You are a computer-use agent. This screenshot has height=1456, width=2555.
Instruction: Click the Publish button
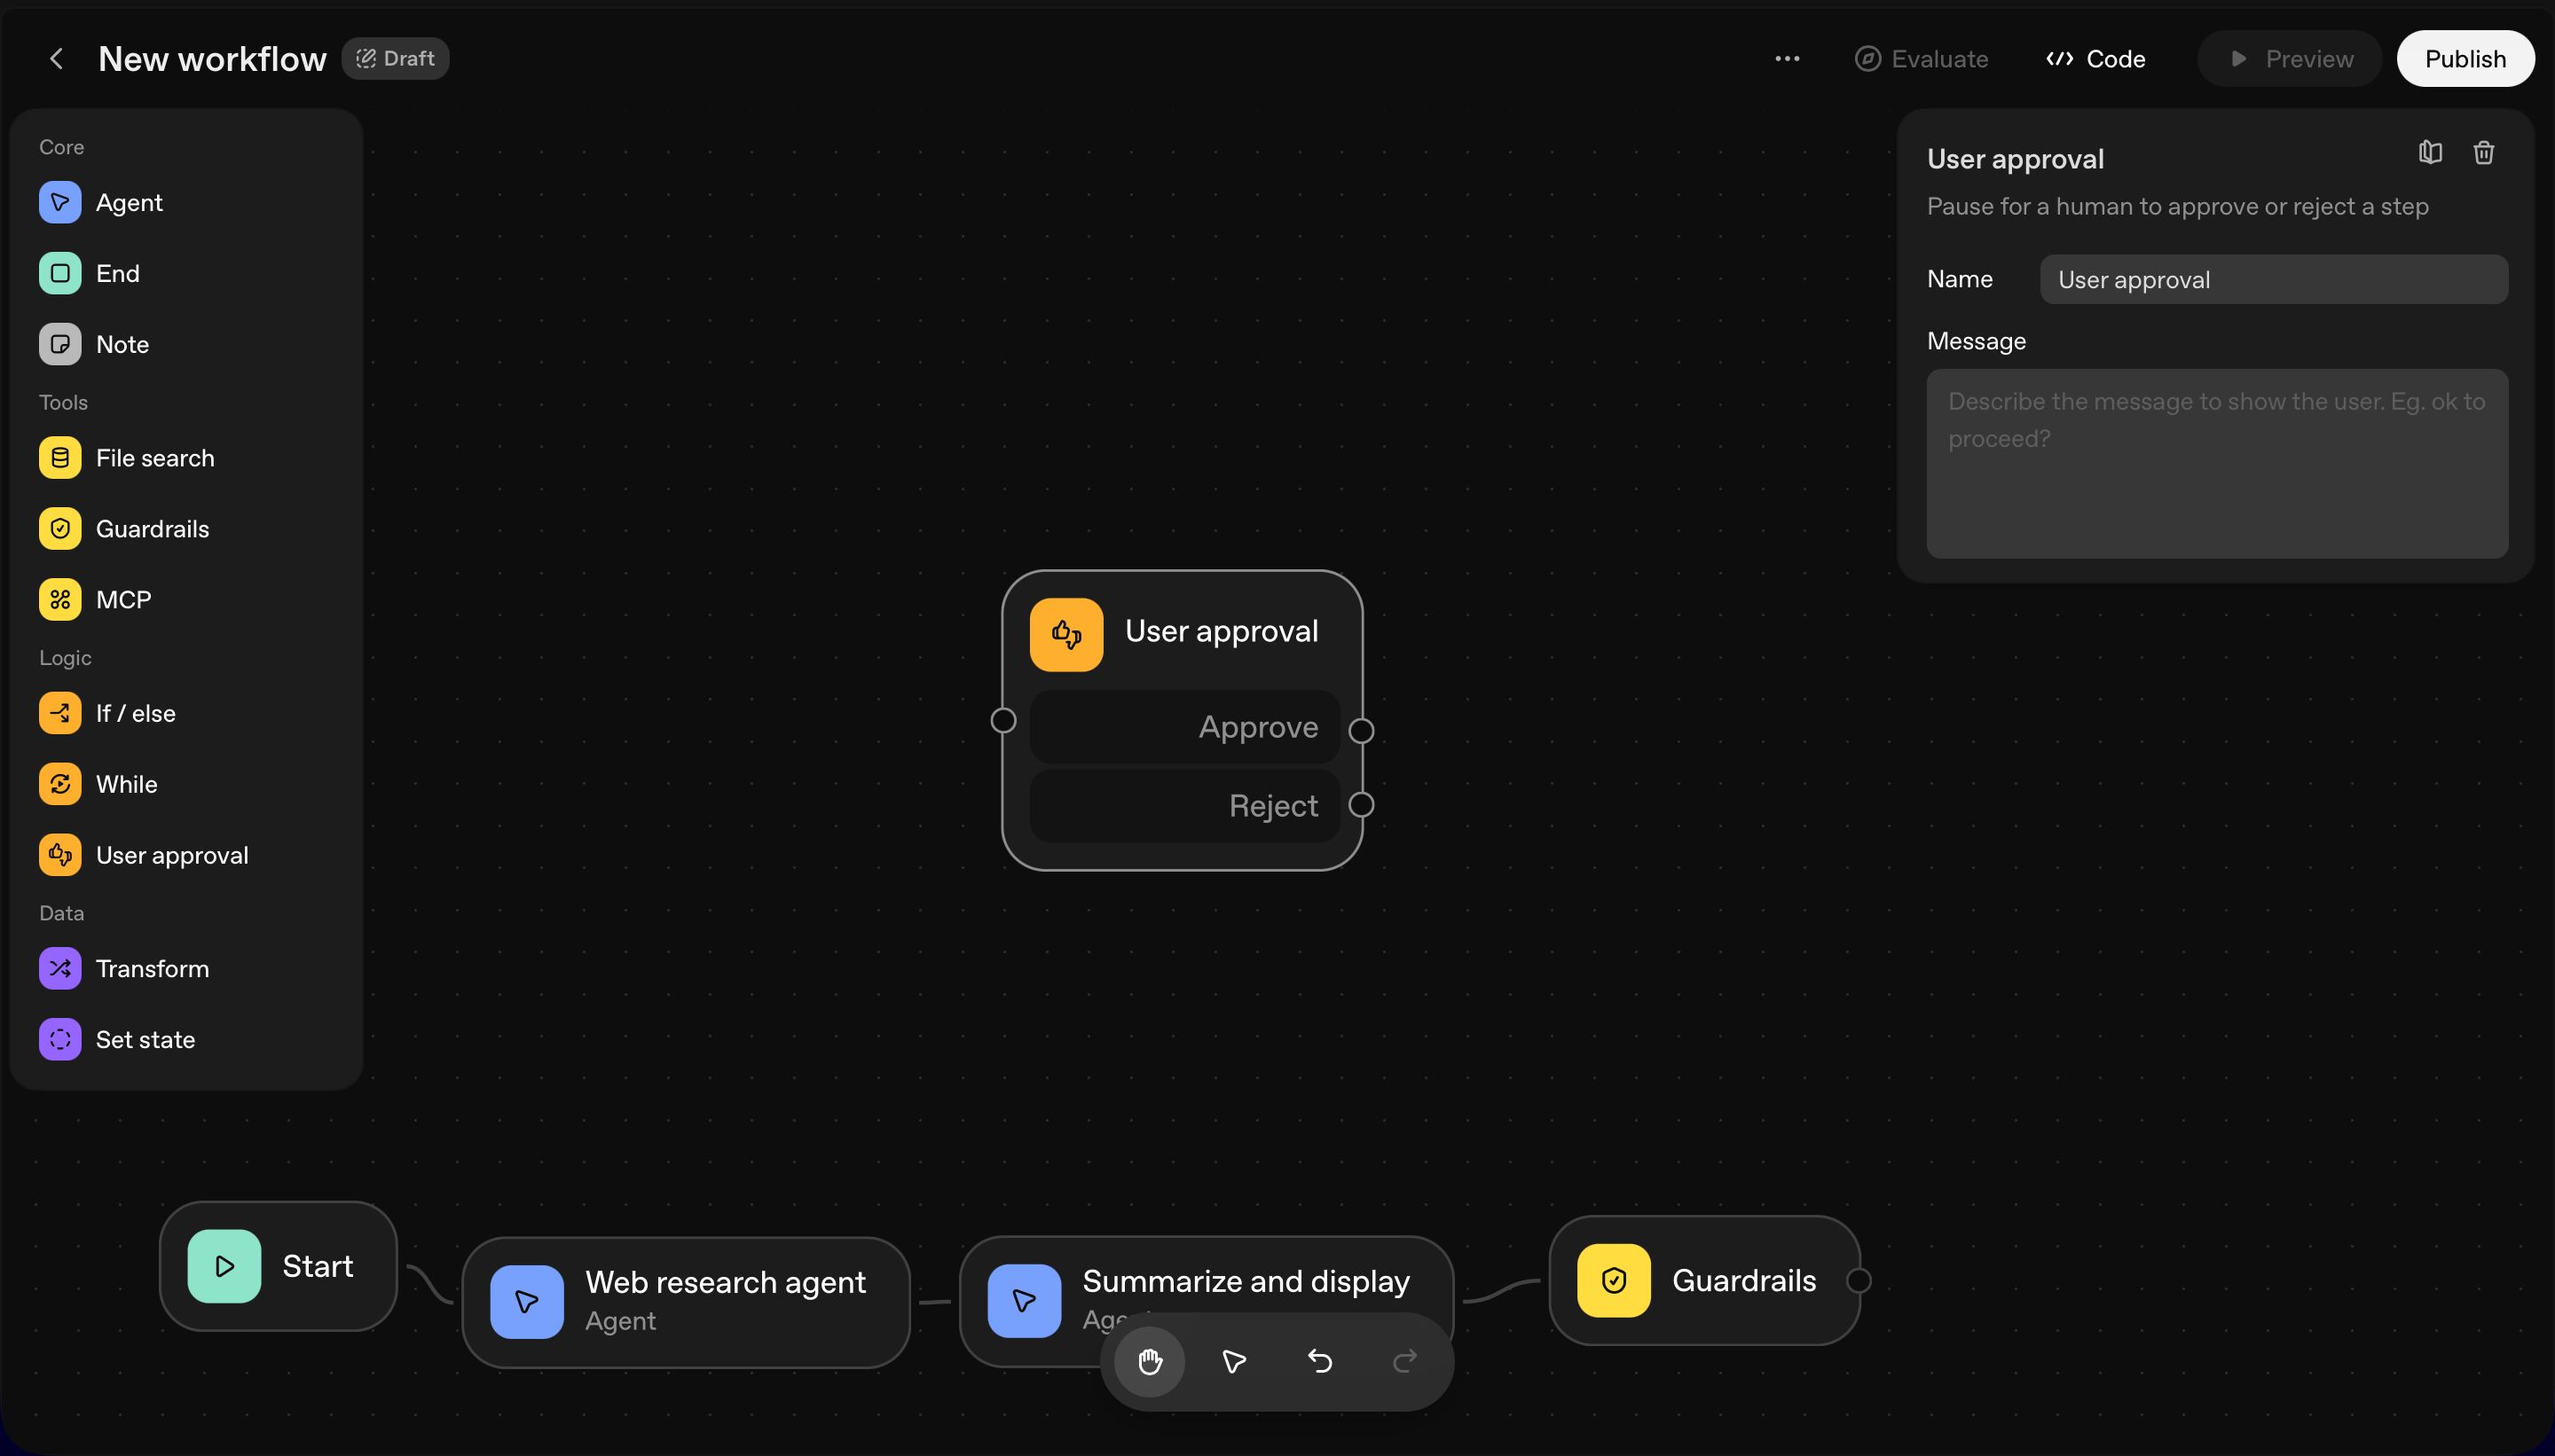[2464, 59]
